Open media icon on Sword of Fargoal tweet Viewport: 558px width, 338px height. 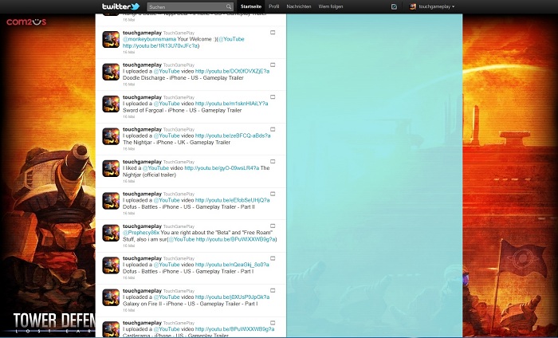[273, 96]
